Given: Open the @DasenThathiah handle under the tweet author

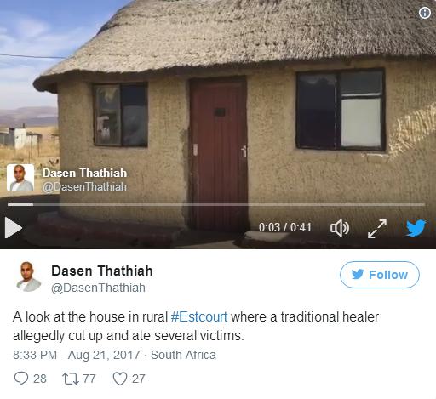Looking at the screenshot, I should 98,288.
